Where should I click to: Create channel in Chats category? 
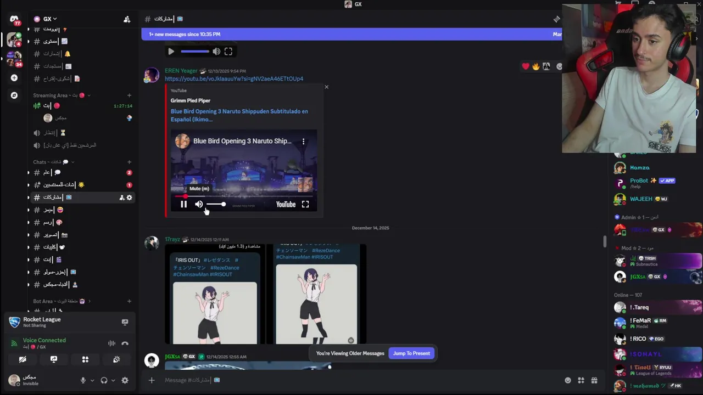tap(129, 162)
